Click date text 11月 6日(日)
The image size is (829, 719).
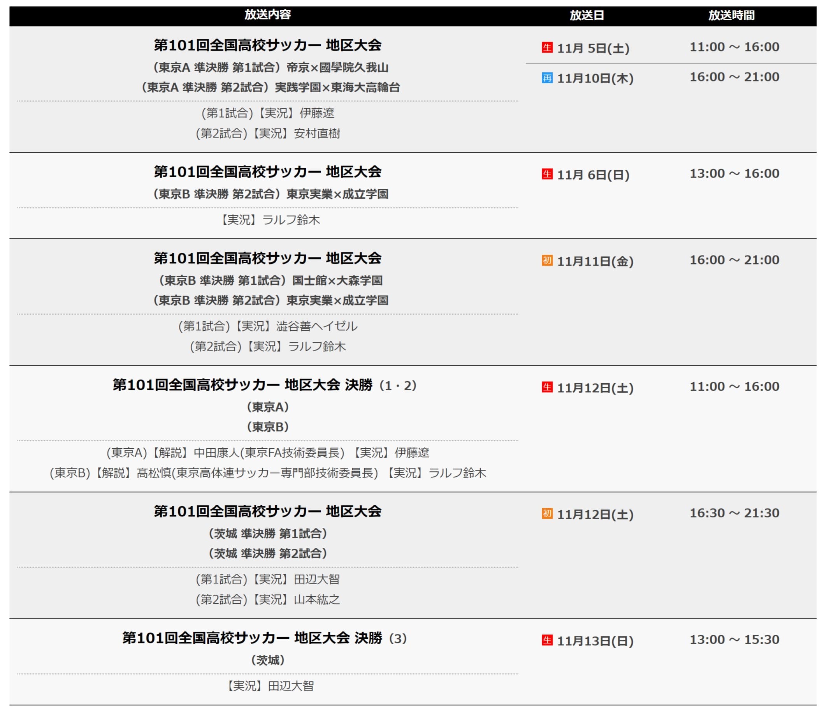(593, 175)
